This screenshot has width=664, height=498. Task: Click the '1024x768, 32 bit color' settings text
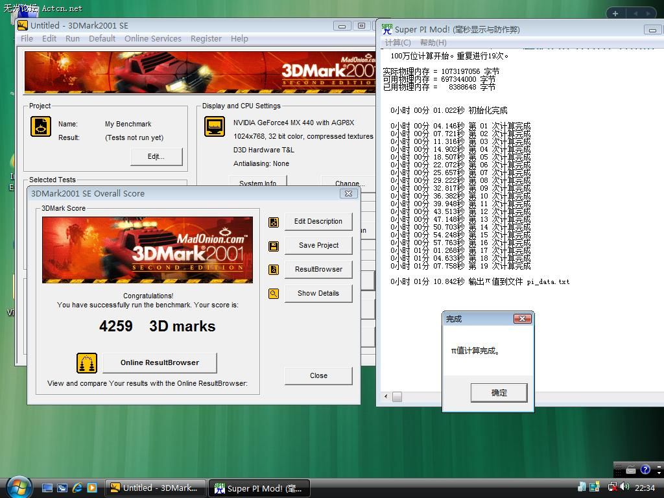tap(303, 136)
